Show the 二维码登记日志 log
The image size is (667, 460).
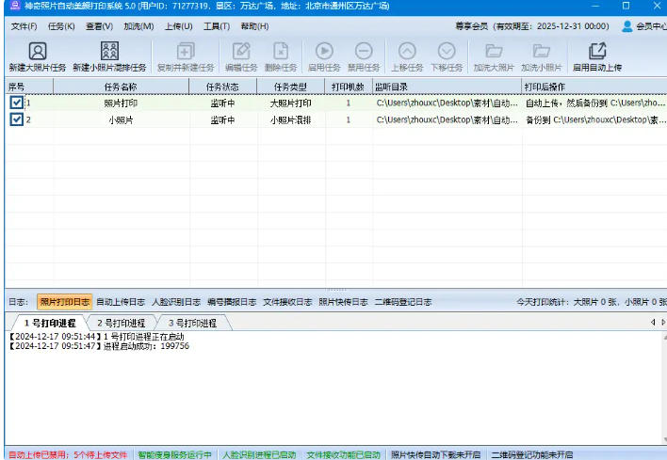pyautogui.click(x=403, y=302)
